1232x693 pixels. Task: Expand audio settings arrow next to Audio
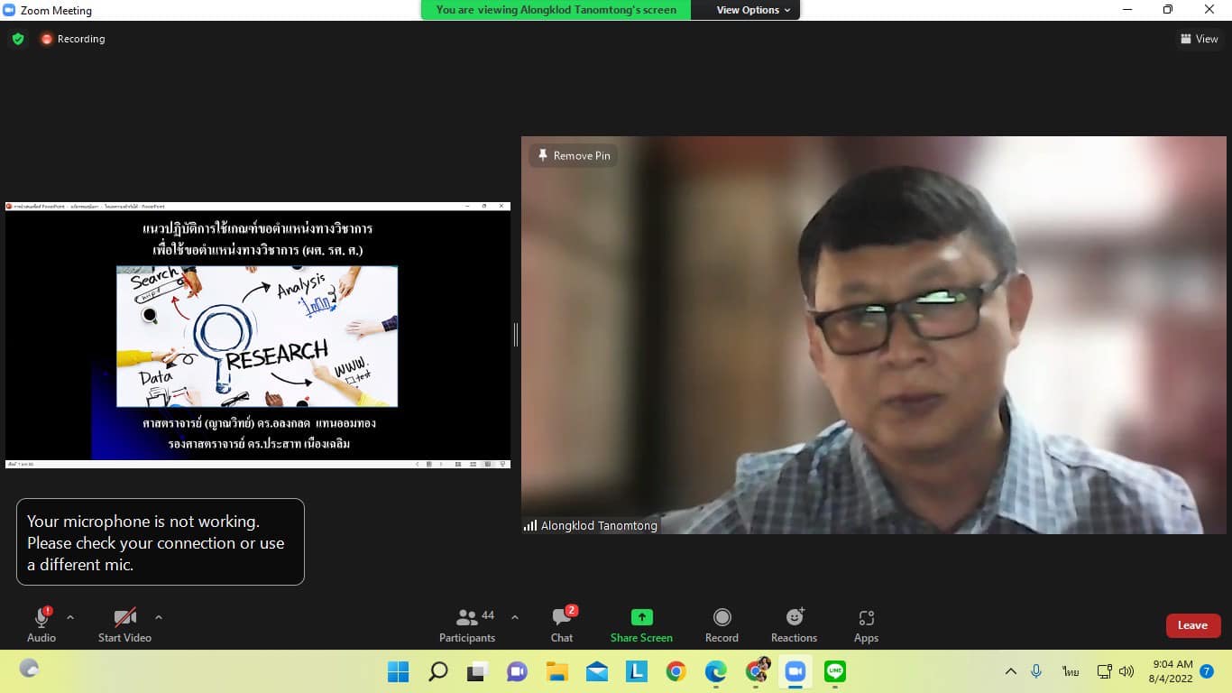click(x=70, y=617)
